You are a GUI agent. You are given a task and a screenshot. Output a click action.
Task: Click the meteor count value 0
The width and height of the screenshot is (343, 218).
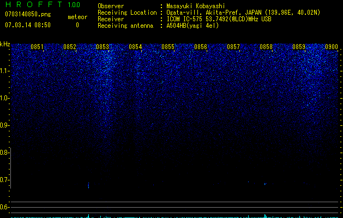(x=77, y=25)
